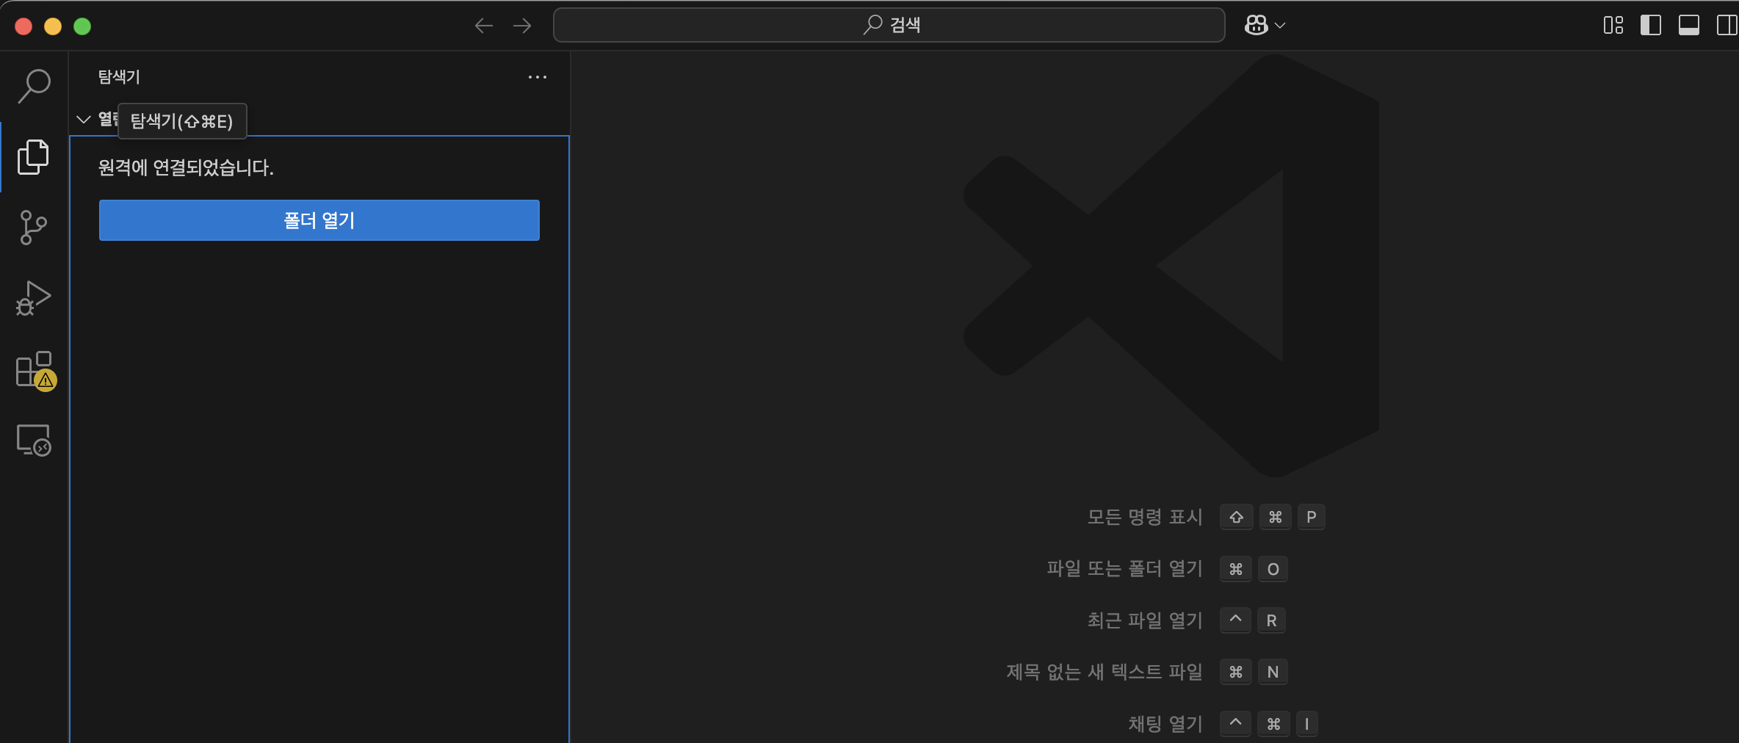The height and width of the screenshot is (743, 1739).
Task: Click the green fullscreen window button
Action: point(82,26)
